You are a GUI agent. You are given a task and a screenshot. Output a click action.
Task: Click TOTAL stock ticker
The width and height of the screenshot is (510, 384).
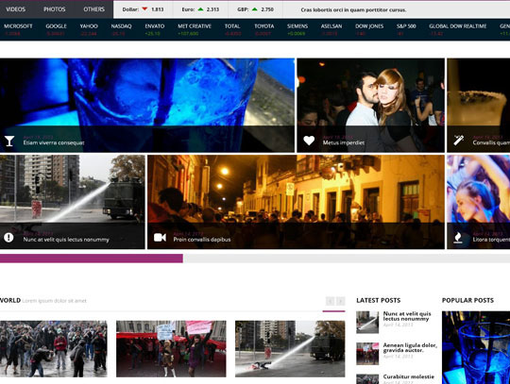click(232, 29)
